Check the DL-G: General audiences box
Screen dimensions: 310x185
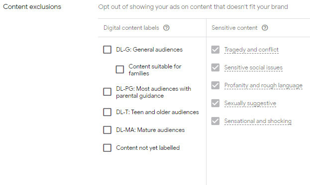(x=107, y=50)
